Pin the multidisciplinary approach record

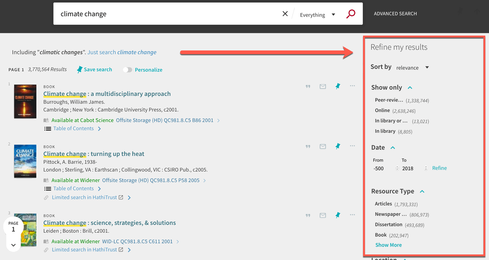[337, 86]
